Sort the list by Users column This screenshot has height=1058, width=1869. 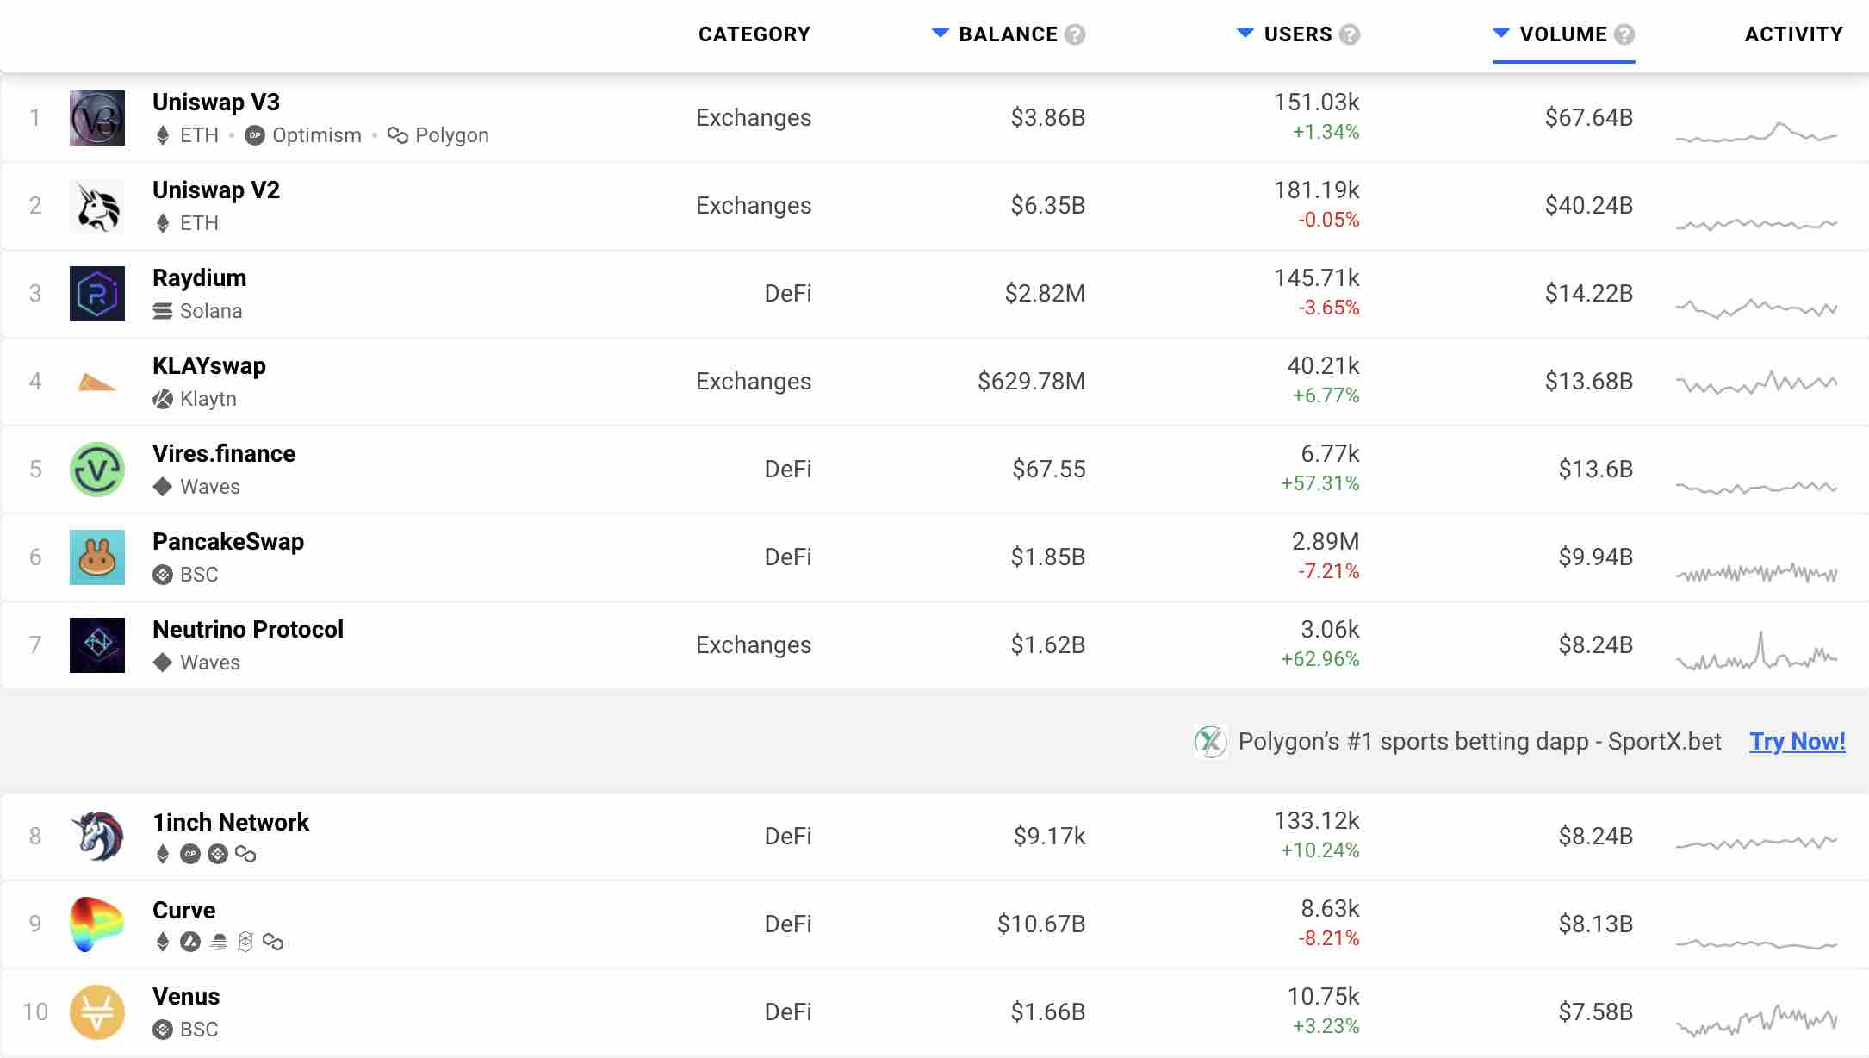[1297, 34]
